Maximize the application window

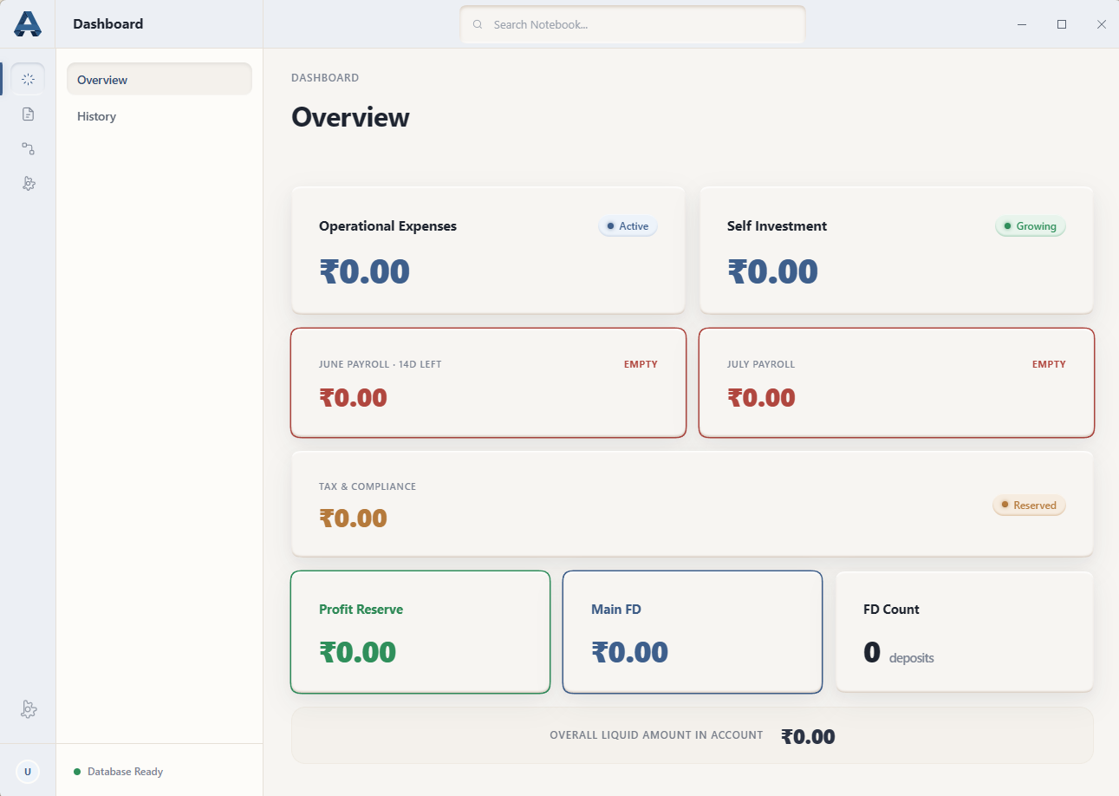[1062, 24]
